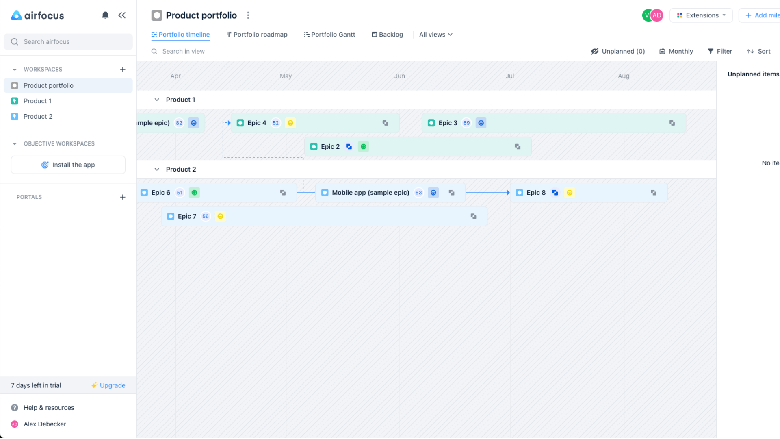
Task: Open the Epic 2 expand icon
Action: pos(518,146)
